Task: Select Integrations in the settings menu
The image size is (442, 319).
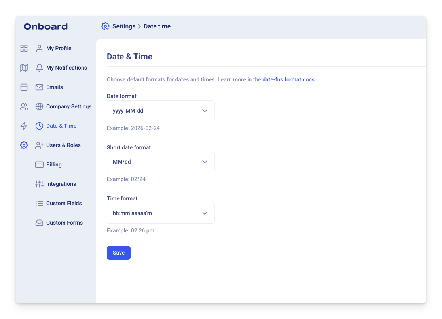Action: 61,184
